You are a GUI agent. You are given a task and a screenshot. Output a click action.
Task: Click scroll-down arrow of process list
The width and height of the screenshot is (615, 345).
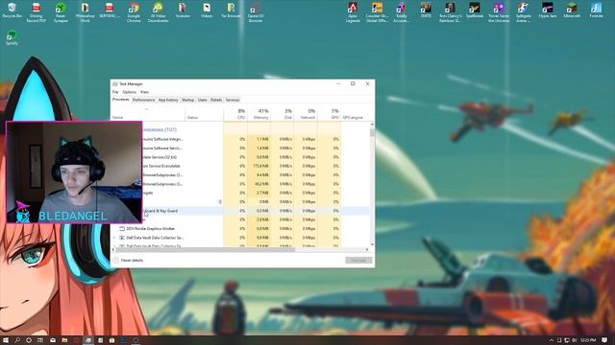tap(372, 244)
